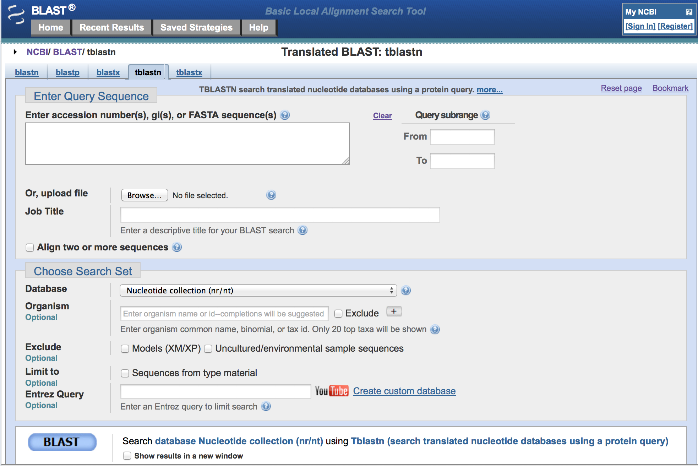Switch to the blastp tab
This screenshot has height=466, width=698.
coord(67,72)
